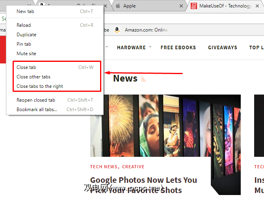This screenshot has height=197, width=264.
Task: Choose Reload in the context menu
Action: click(x=55, y=25)
